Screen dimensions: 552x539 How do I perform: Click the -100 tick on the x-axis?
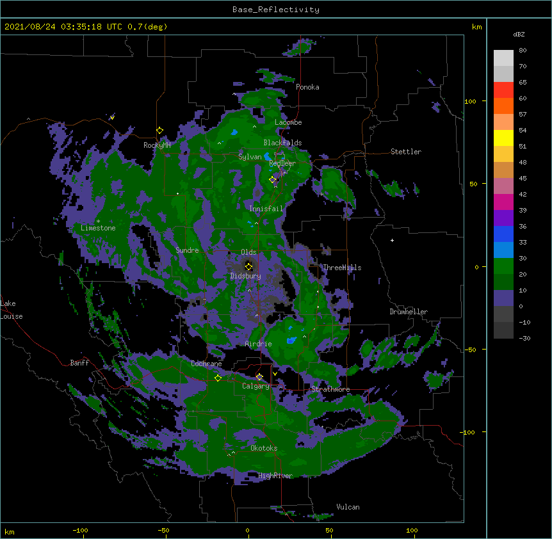(80, 530)
